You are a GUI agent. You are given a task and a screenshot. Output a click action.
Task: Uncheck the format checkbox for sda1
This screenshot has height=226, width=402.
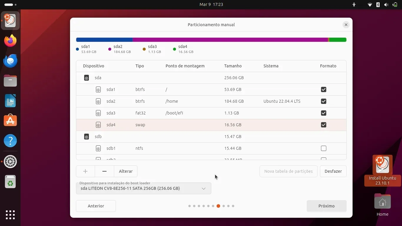click(x=323, y=89)
